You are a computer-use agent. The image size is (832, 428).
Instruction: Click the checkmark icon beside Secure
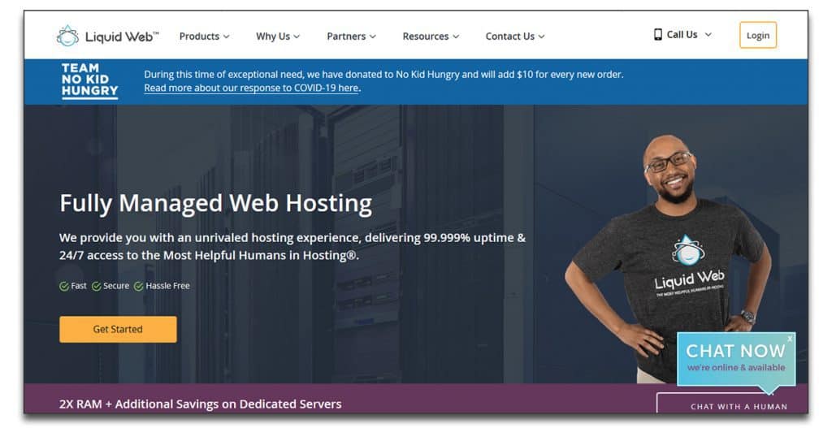[x=97, y=287]
